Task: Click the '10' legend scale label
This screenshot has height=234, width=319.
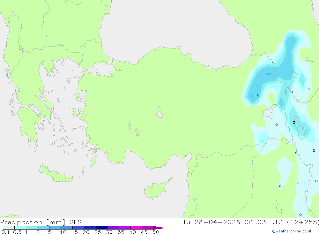Action: [x=63, y=232]
